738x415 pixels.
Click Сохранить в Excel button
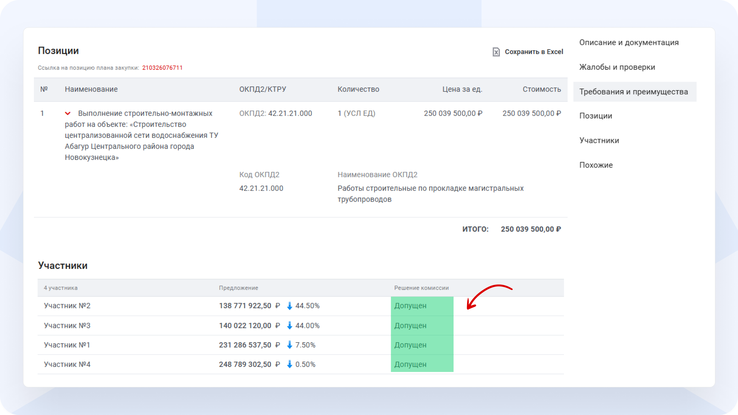tap(534, 52)
